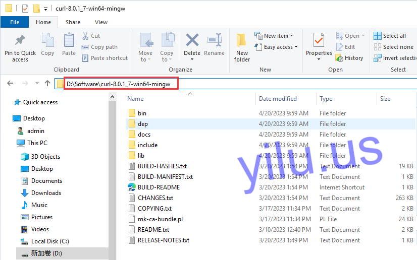Open Local Disk (C:) in sidebar
The image size is (417, 260).
44,241
